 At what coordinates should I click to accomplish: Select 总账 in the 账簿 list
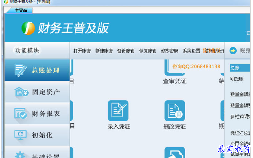coord(240,68)
